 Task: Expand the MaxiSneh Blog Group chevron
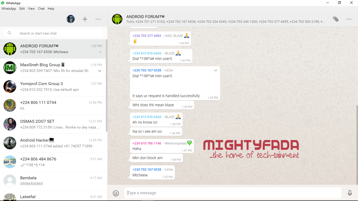[x=100, y=71]
